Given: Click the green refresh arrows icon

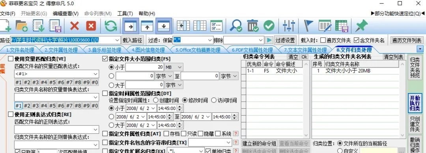Looking at the screenshot, I should pyautogui.click(x=110, y=26).
